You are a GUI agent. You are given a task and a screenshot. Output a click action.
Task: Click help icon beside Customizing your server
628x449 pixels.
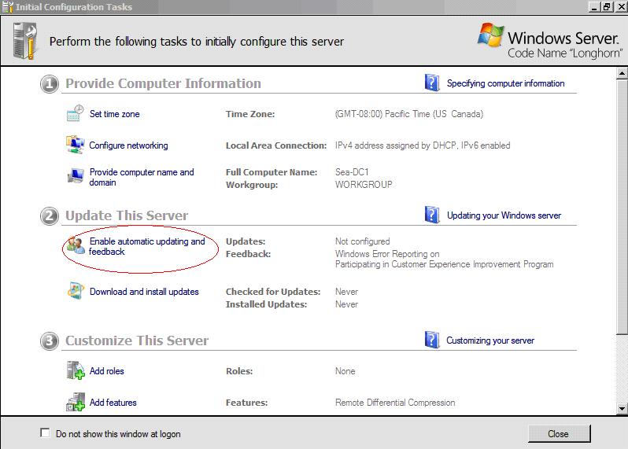point(431,340)
